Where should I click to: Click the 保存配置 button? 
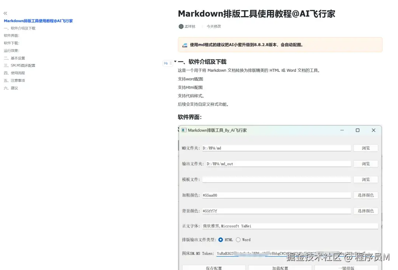coord(214,268)
